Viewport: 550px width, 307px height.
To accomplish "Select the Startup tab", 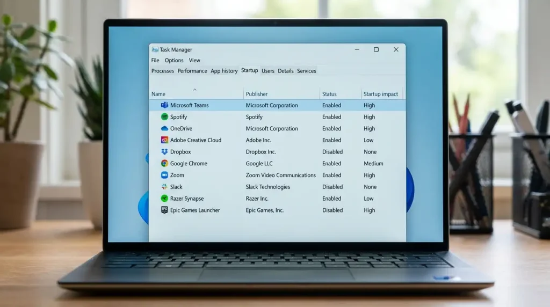I will pyautogui.click(x=249, y=70).
